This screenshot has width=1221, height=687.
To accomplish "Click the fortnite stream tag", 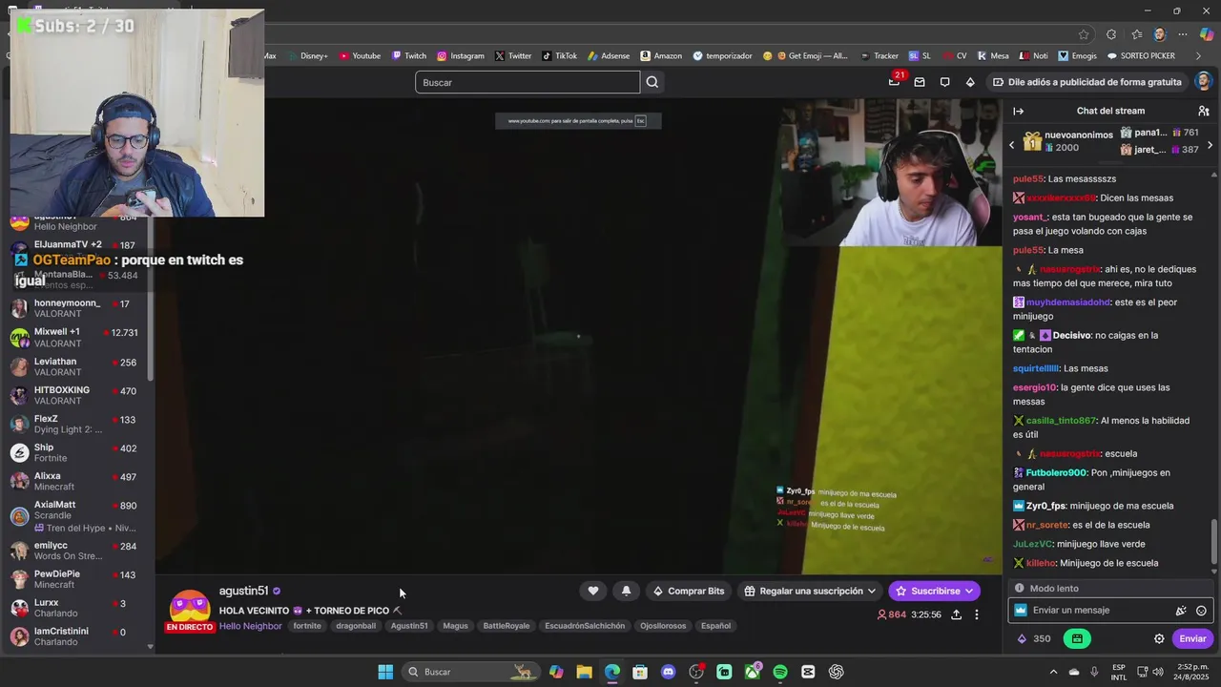I will click(x=307, y=626).
